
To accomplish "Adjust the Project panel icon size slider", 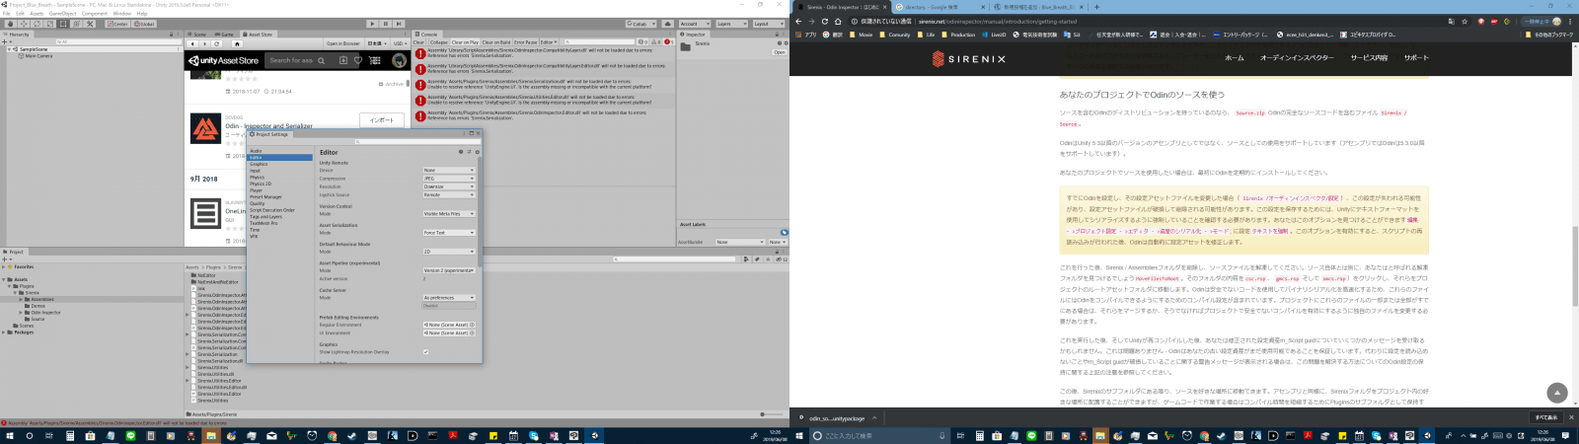I will [x=772, y=414].
